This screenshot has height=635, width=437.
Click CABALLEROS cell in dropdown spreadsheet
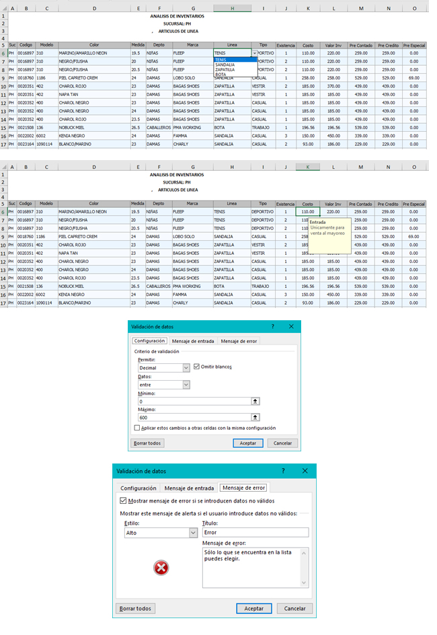coord(159,128)
